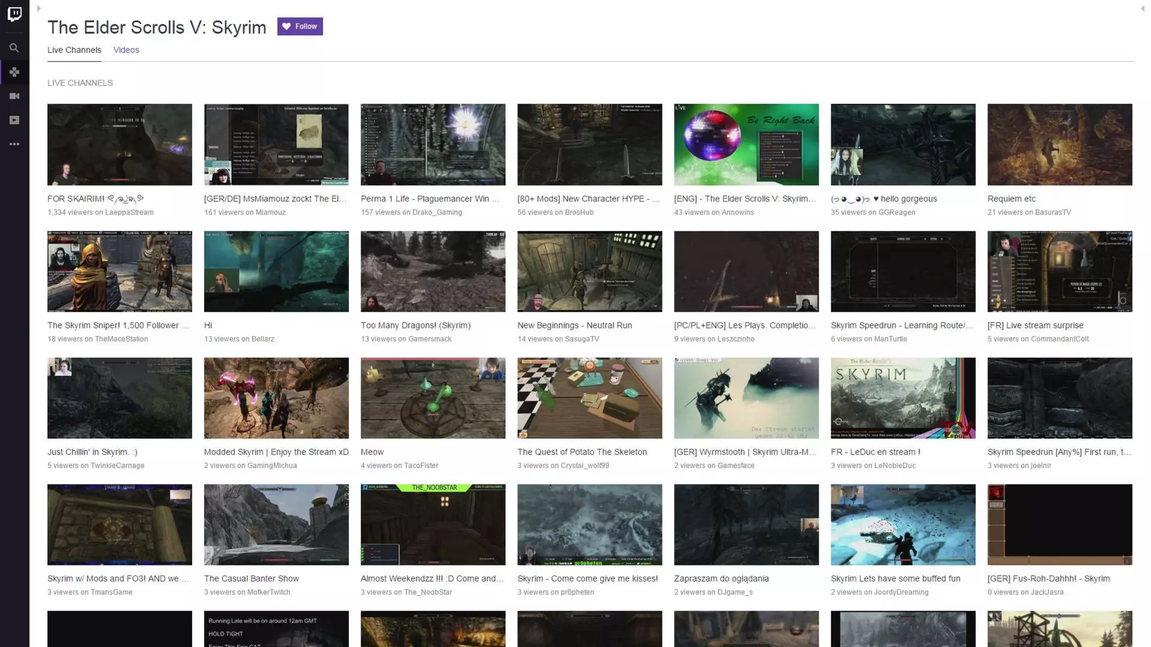Image resolution: width=1151 pixels, height=647 pixels.
Task: Open GGReagen channel link
Action: click(896, 212)
